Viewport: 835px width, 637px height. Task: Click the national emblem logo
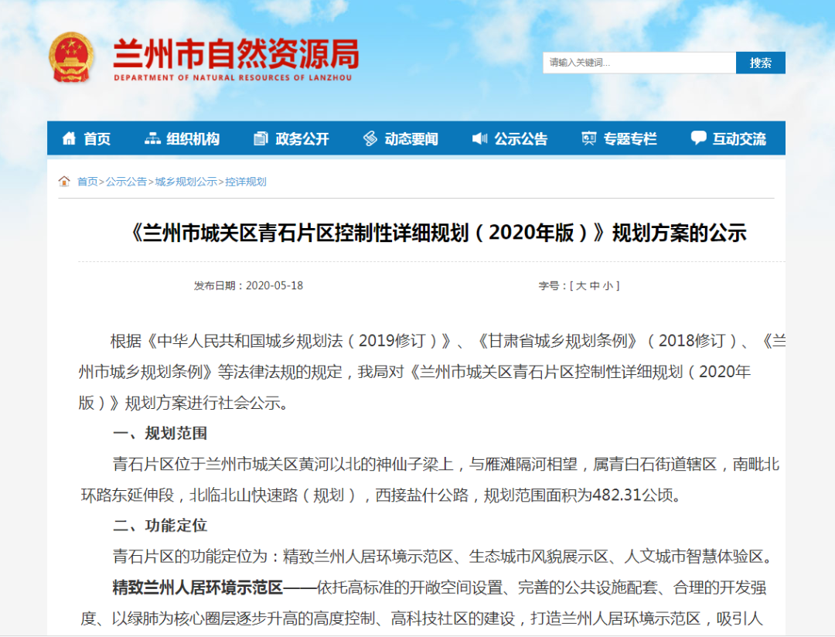[x=71, y=57]
